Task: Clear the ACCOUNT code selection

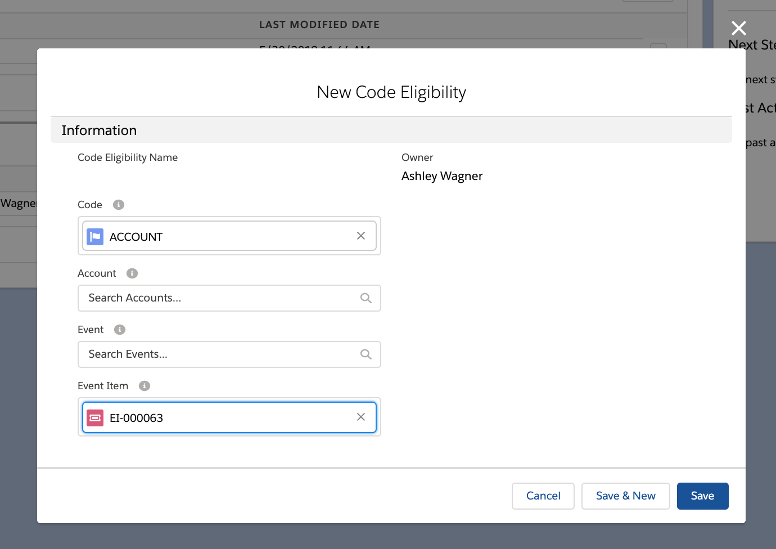Action: tap(361, 236)
